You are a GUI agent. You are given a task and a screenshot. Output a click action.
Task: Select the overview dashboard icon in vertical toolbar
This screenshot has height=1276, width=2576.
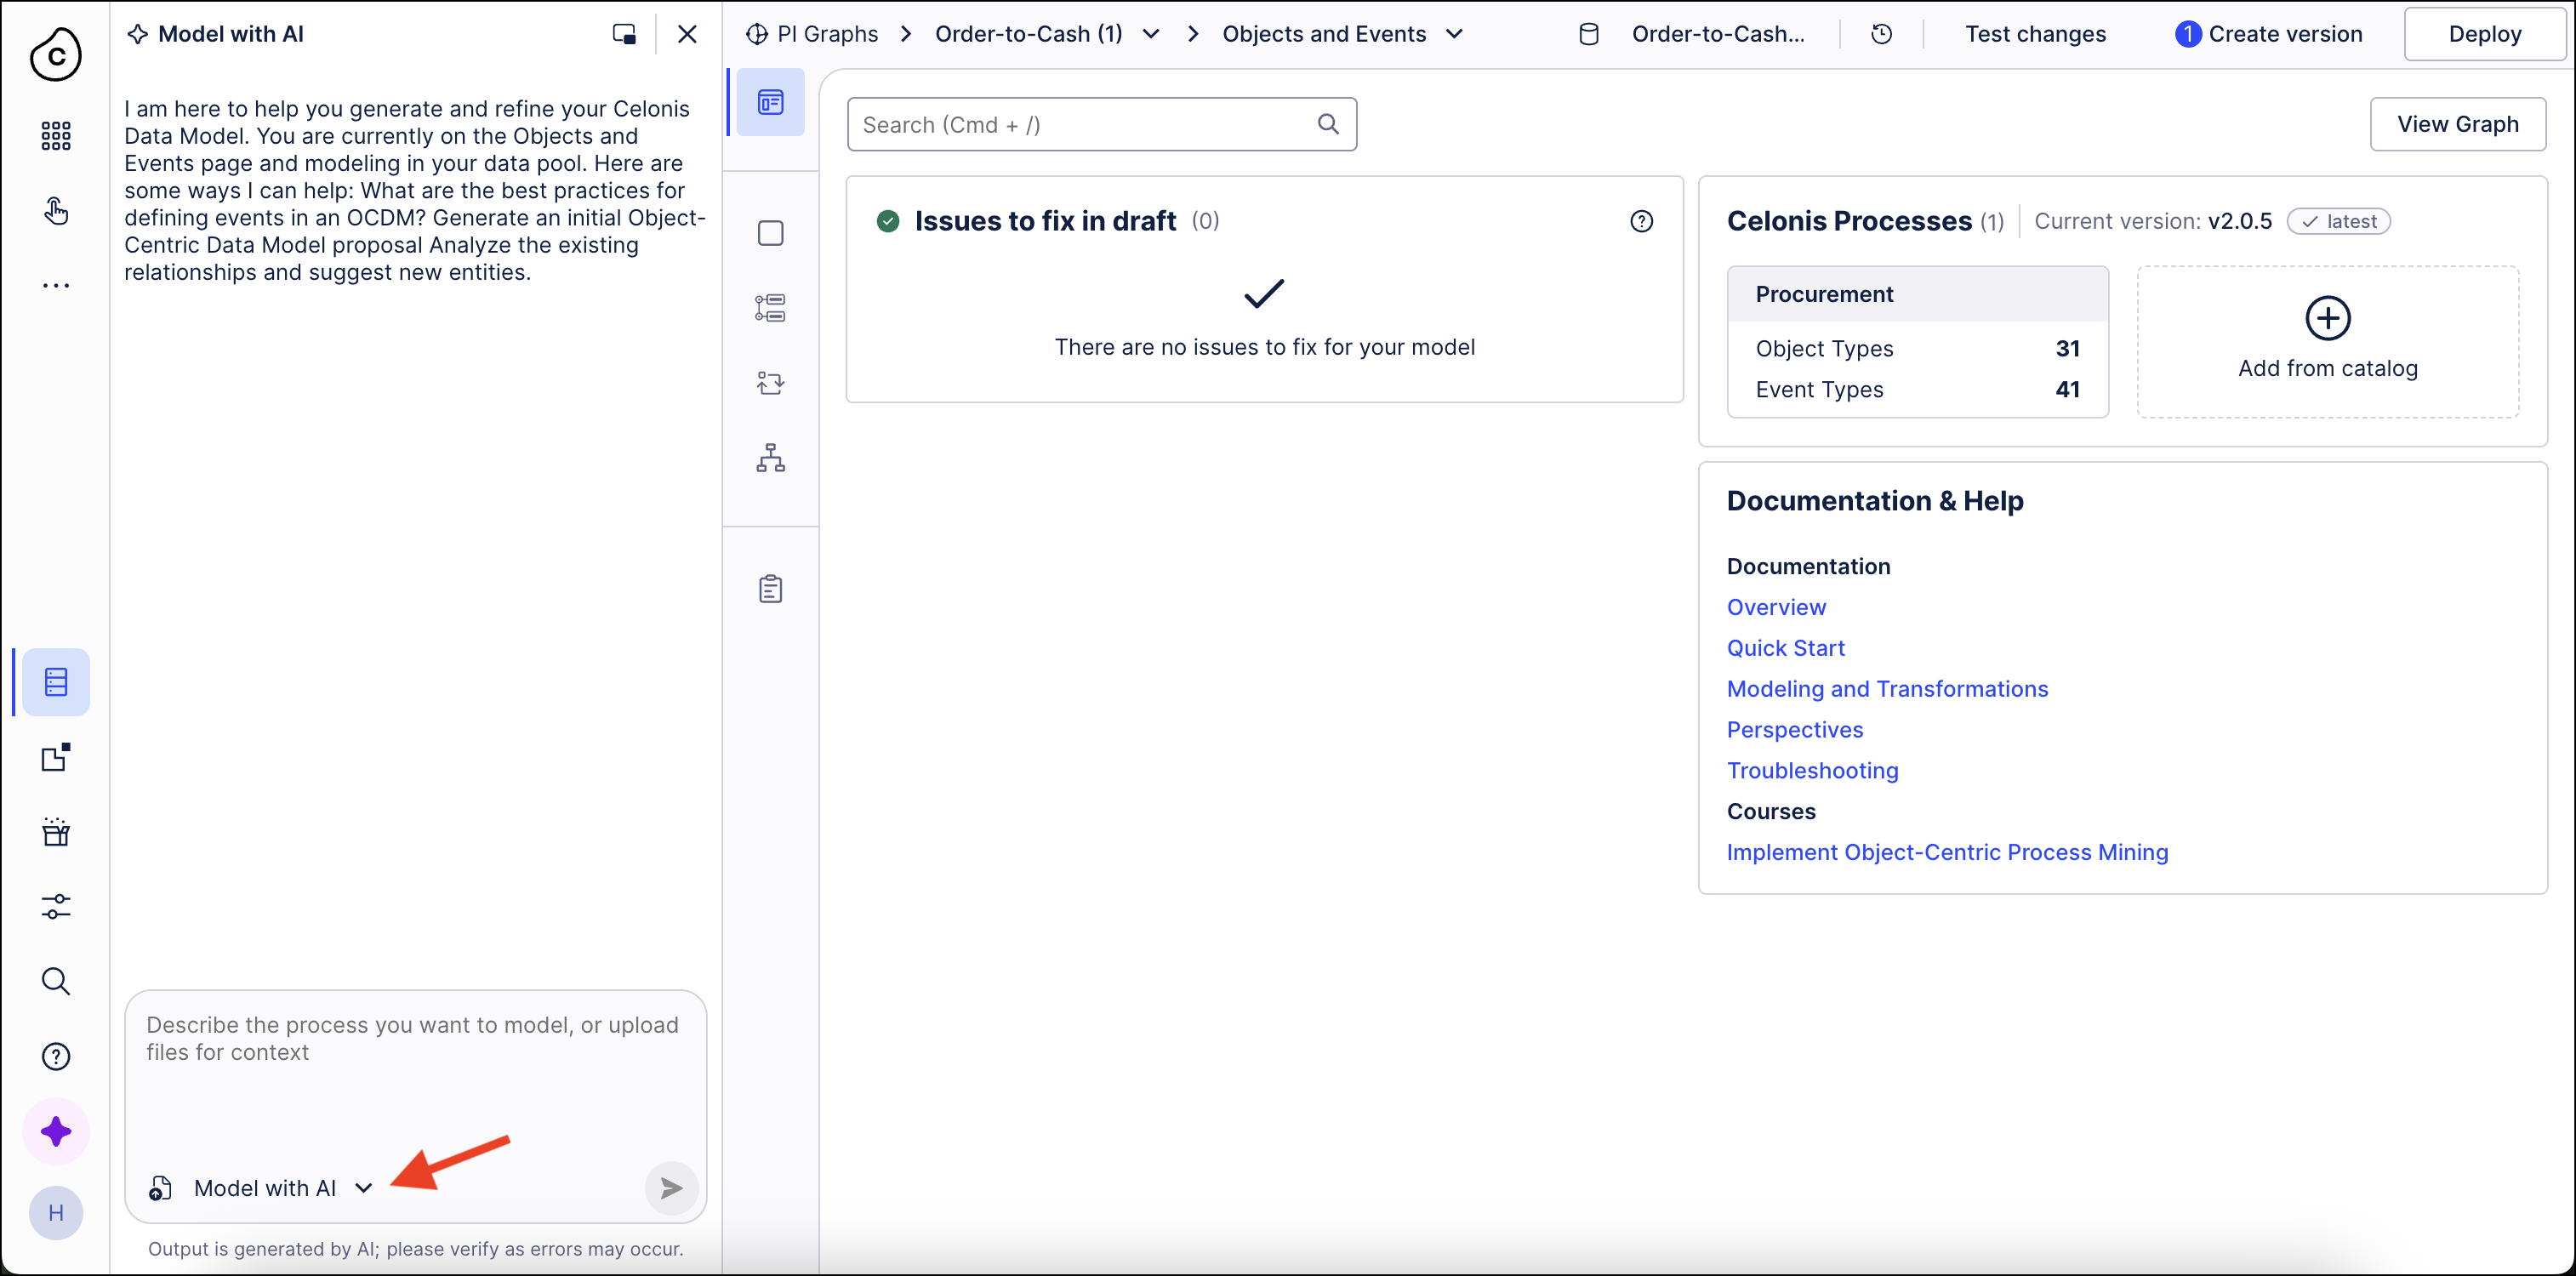(x=770, y=102)
